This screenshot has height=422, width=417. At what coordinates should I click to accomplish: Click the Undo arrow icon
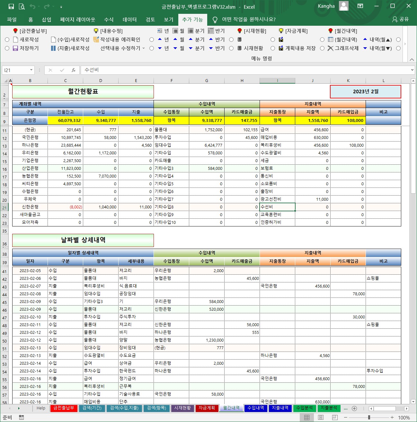[32, 6]
